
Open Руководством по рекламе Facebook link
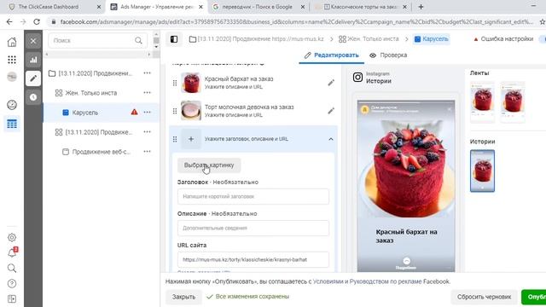tap(400, 281)
